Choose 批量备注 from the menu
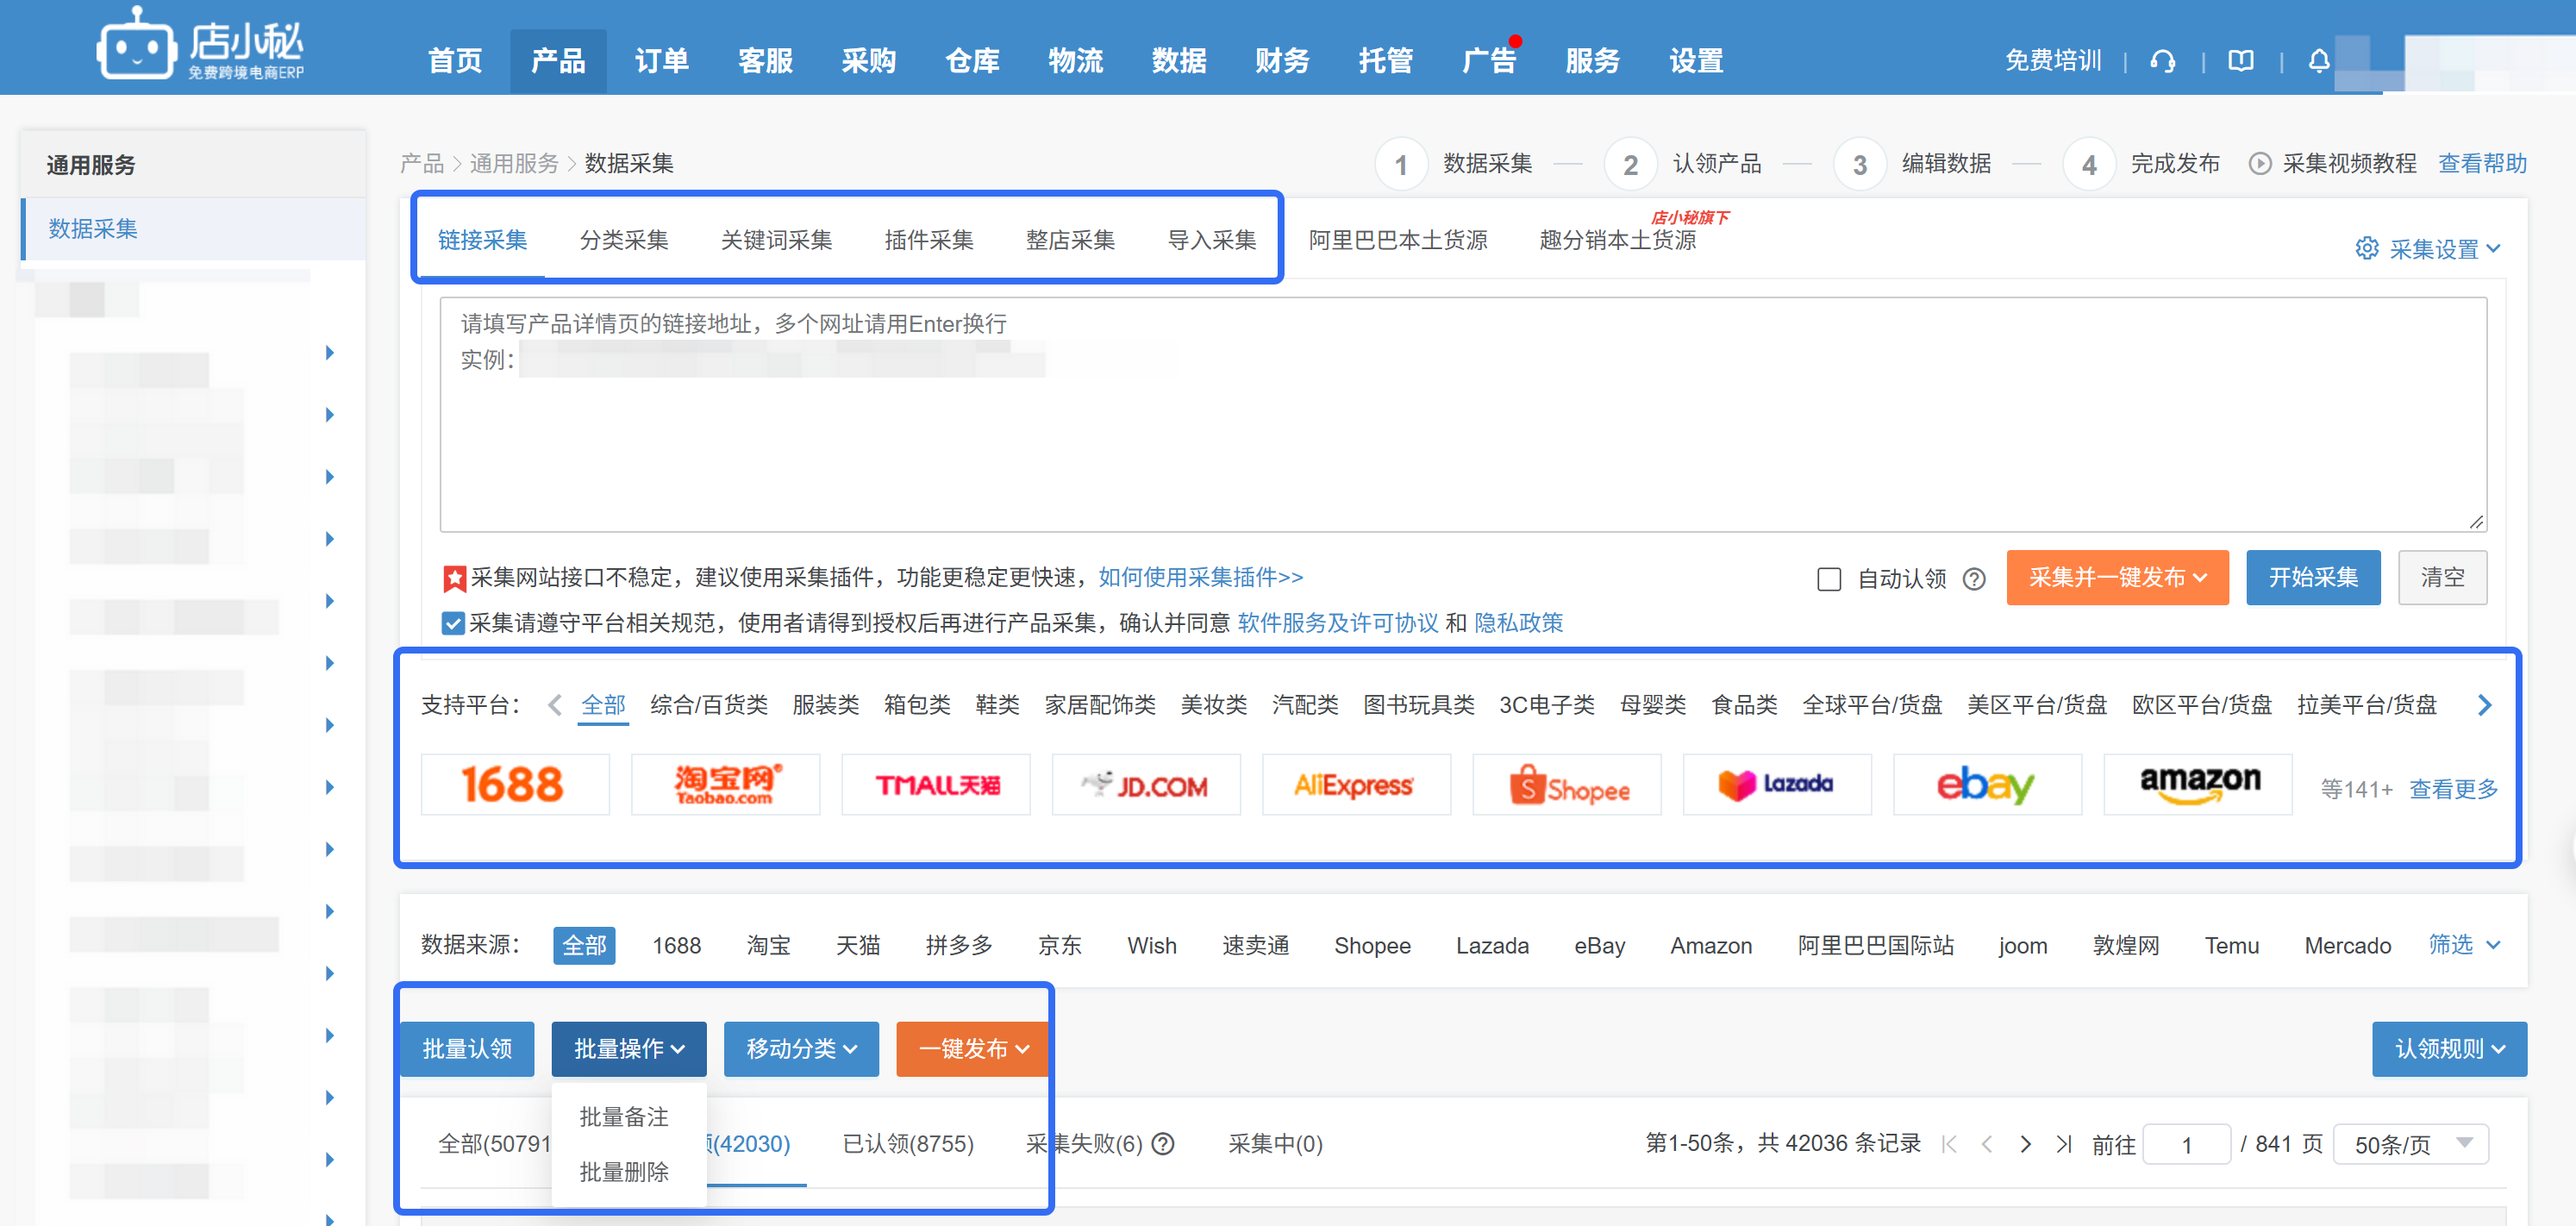 pyautogui.click(x=624, y=1116)
